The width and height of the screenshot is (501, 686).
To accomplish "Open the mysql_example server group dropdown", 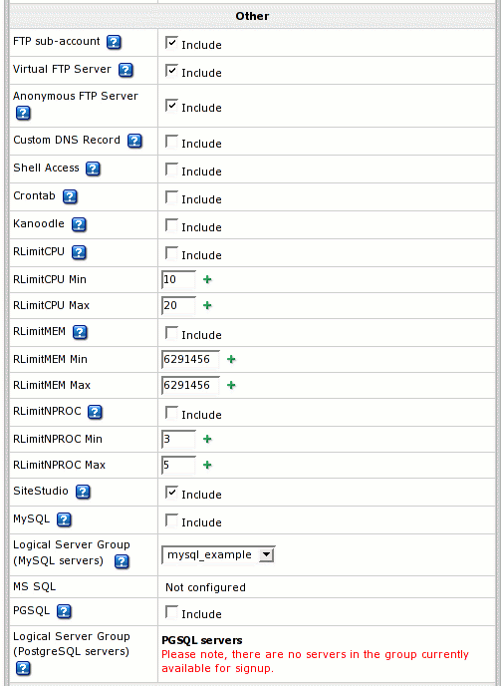I will tap(218, 555).
